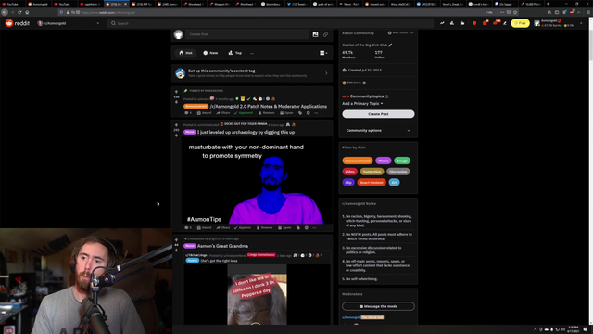Mark the archaeology meme post as Spam
593x334 pixels.
point(284,228)
